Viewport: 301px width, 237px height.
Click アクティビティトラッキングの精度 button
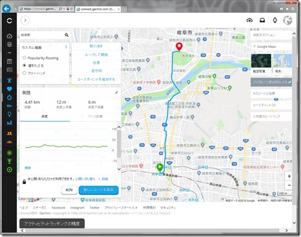[52, 223]
